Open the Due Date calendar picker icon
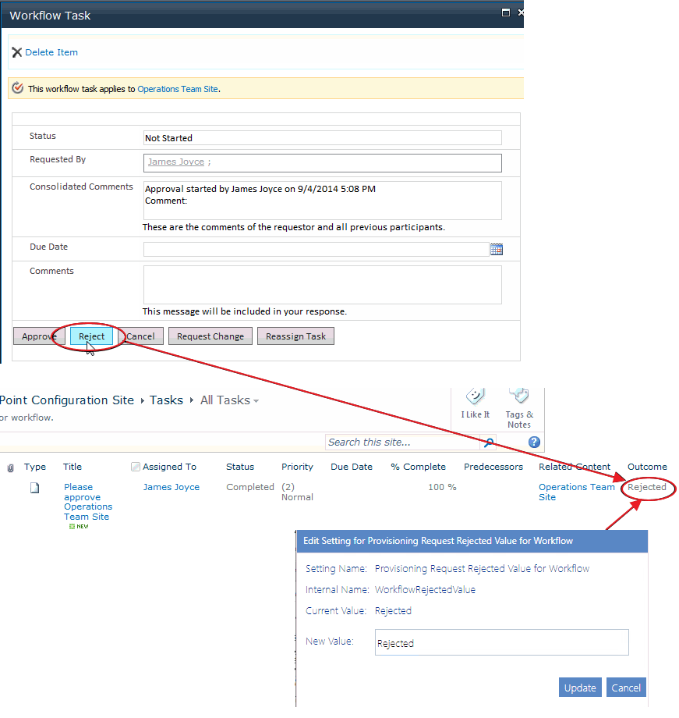 (x=497, y=248)
